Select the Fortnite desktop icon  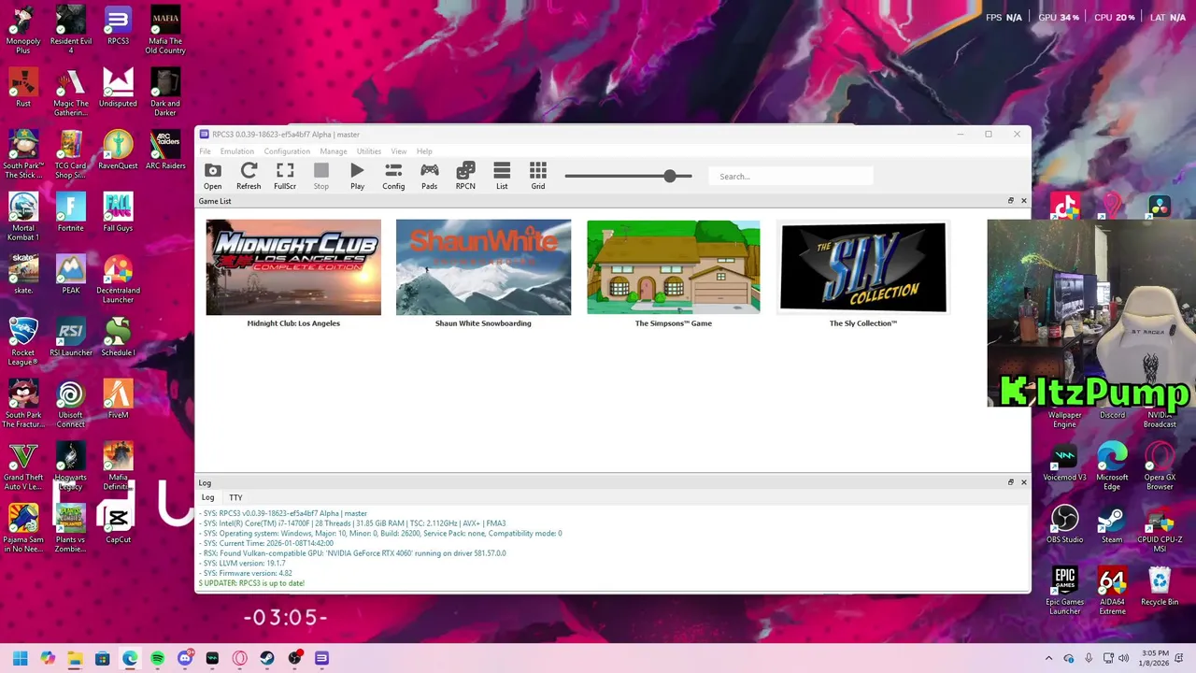tap(71, 212)
